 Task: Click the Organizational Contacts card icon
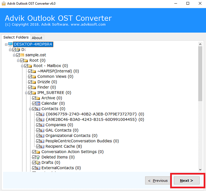click(42, 136)
